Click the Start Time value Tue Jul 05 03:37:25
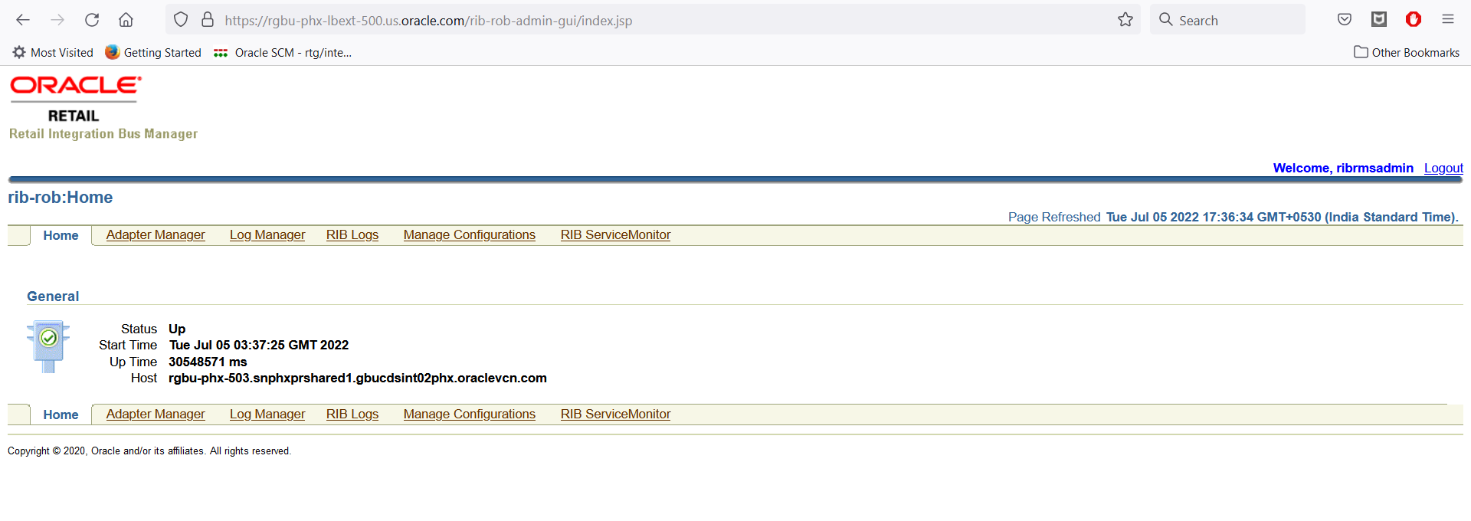This screenshot has height=521, width=1471. (259, 345)
